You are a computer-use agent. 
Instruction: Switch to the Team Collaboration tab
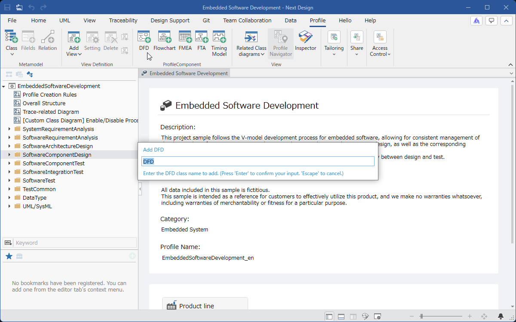(247, 20)
